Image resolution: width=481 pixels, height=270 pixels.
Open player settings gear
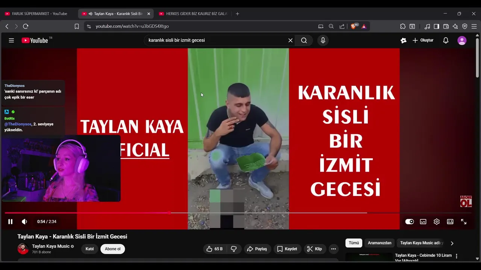point(437,222)
